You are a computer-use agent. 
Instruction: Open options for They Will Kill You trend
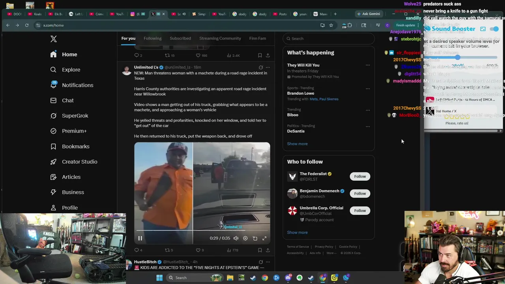pos(368,65)
